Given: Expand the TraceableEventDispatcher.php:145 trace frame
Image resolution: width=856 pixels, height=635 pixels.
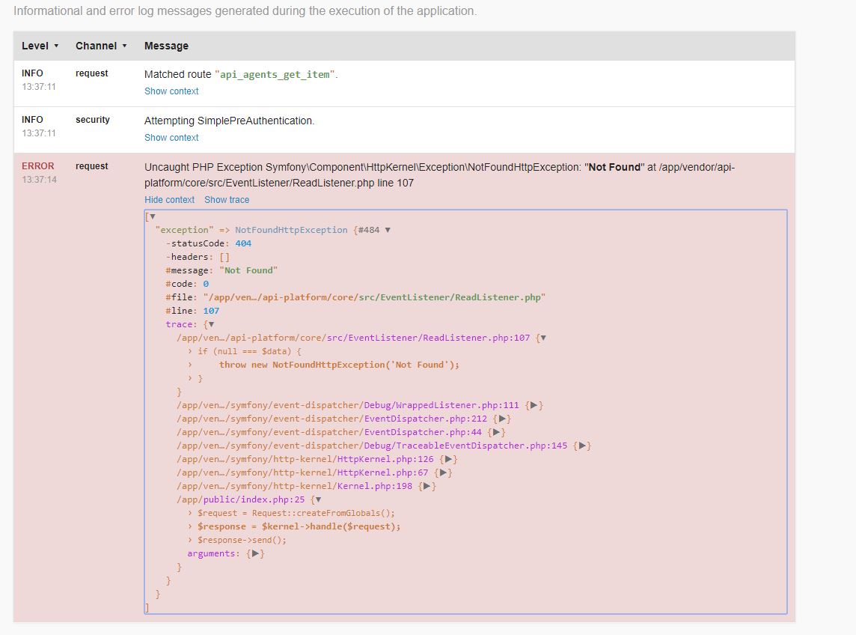Looking at the screenshot, I should [x=584, y=446].
